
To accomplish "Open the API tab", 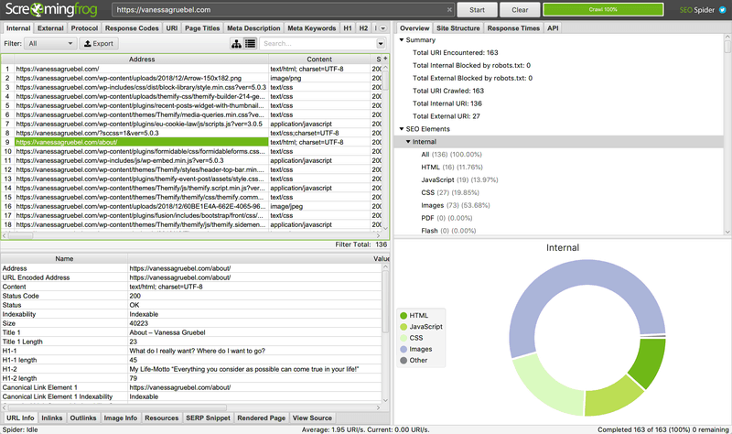I will click(553, 28).
